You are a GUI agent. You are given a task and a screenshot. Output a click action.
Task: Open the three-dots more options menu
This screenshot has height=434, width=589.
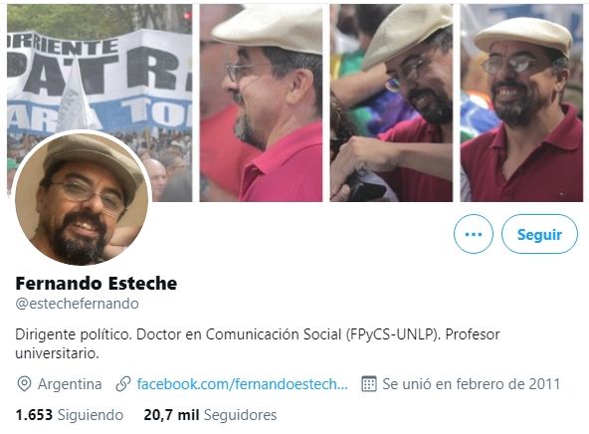click(x=474, y=234)
